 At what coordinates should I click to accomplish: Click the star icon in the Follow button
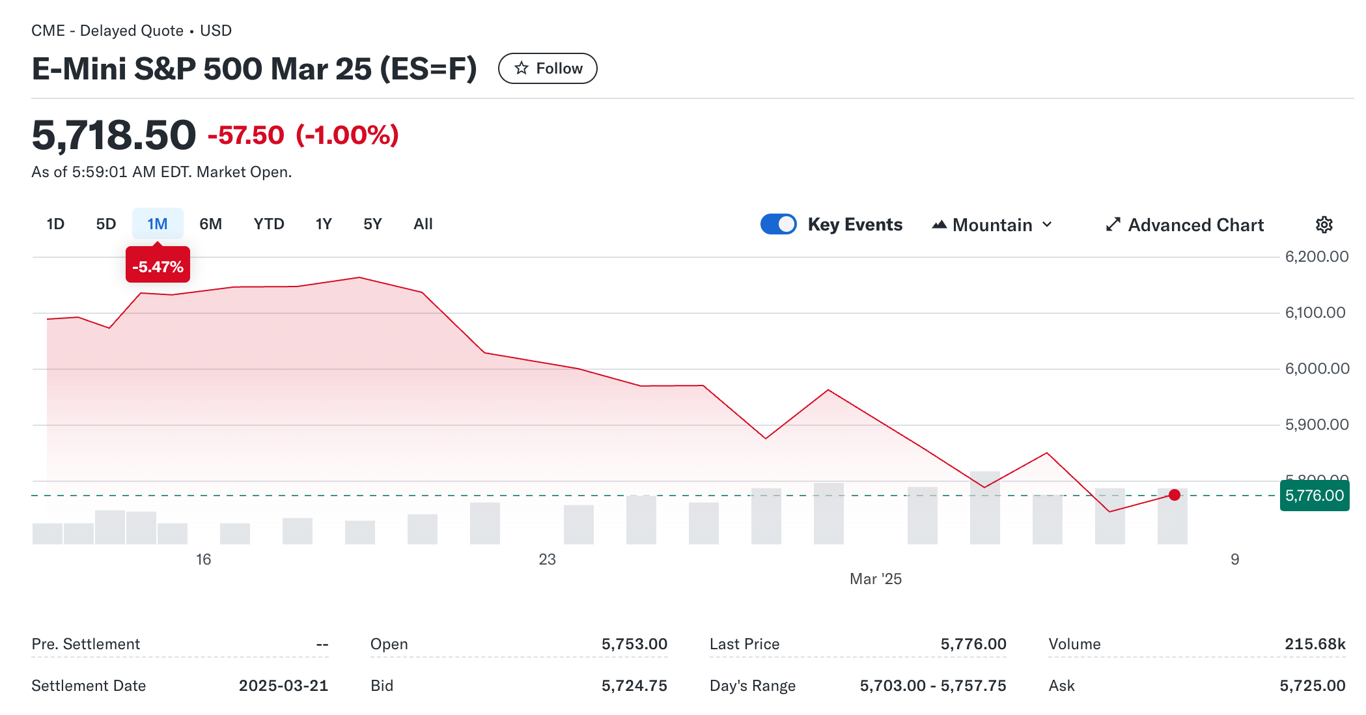pyautogui.click(x=521, y=68)
